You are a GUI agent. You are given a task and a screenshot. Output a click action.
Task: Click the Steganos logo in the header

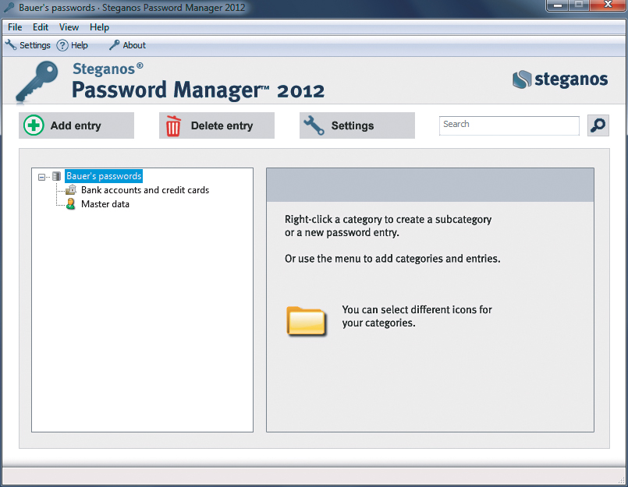(559, 79)
